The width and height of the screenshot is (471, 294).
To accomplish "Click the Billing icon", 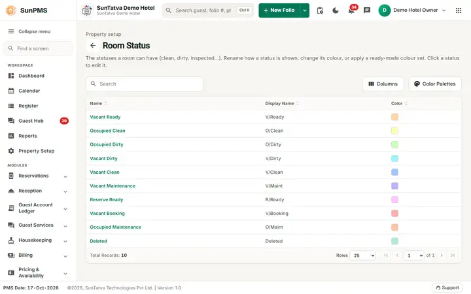I will point(11,255).
